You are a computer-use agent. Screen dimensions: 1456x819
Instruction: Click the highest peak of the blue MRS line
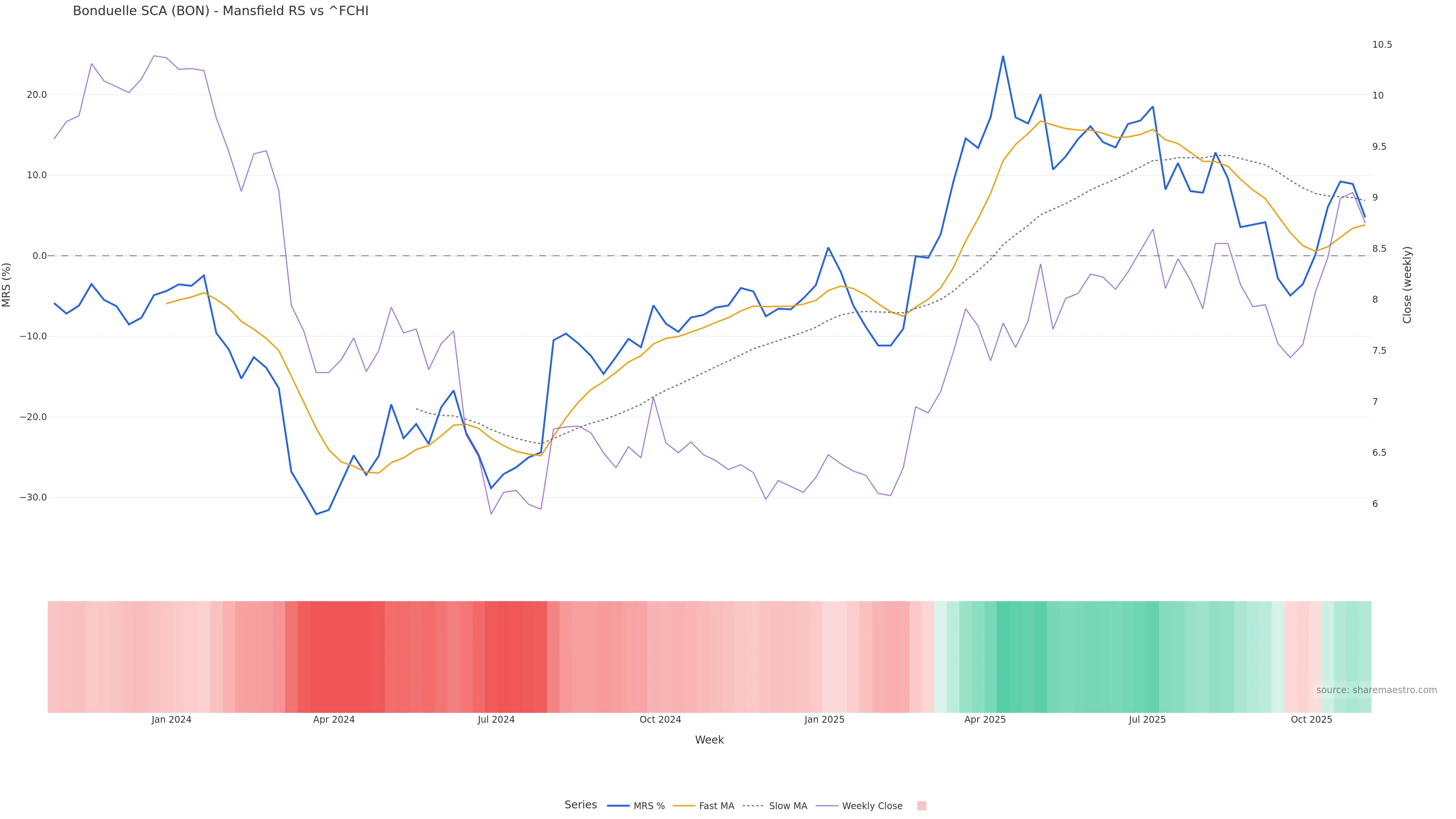click(x=1003, y=56)
